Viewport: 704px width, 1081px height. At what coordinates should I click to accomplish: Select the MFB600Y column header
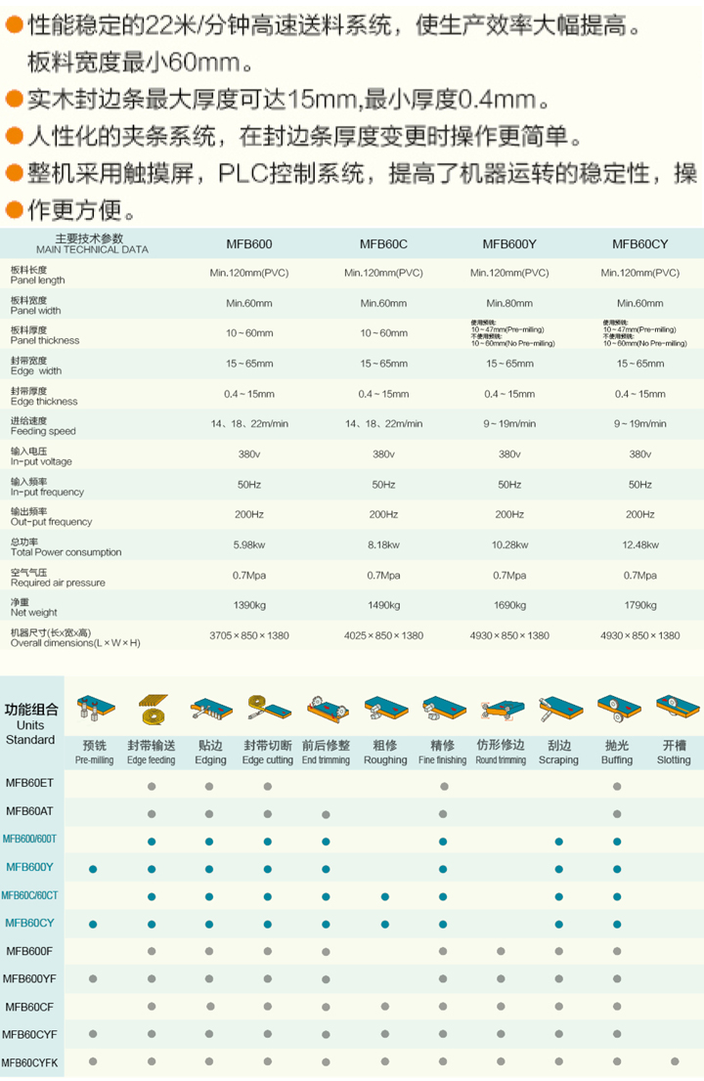point(509,244)
